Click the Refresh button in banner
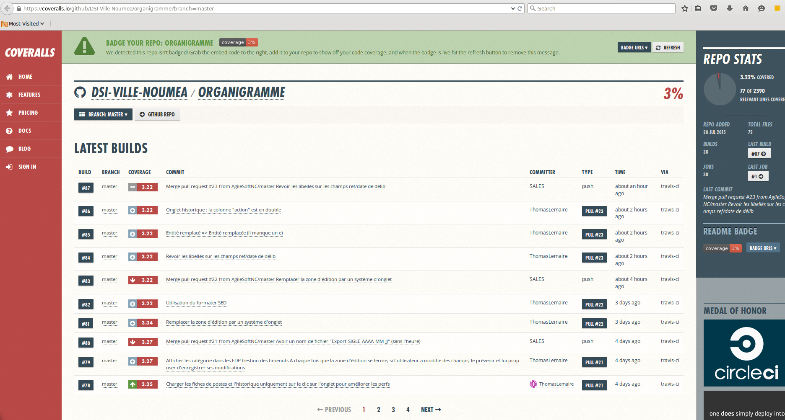Screen dimensions: 785x420 pyautogui.click(x=668, y=48)
